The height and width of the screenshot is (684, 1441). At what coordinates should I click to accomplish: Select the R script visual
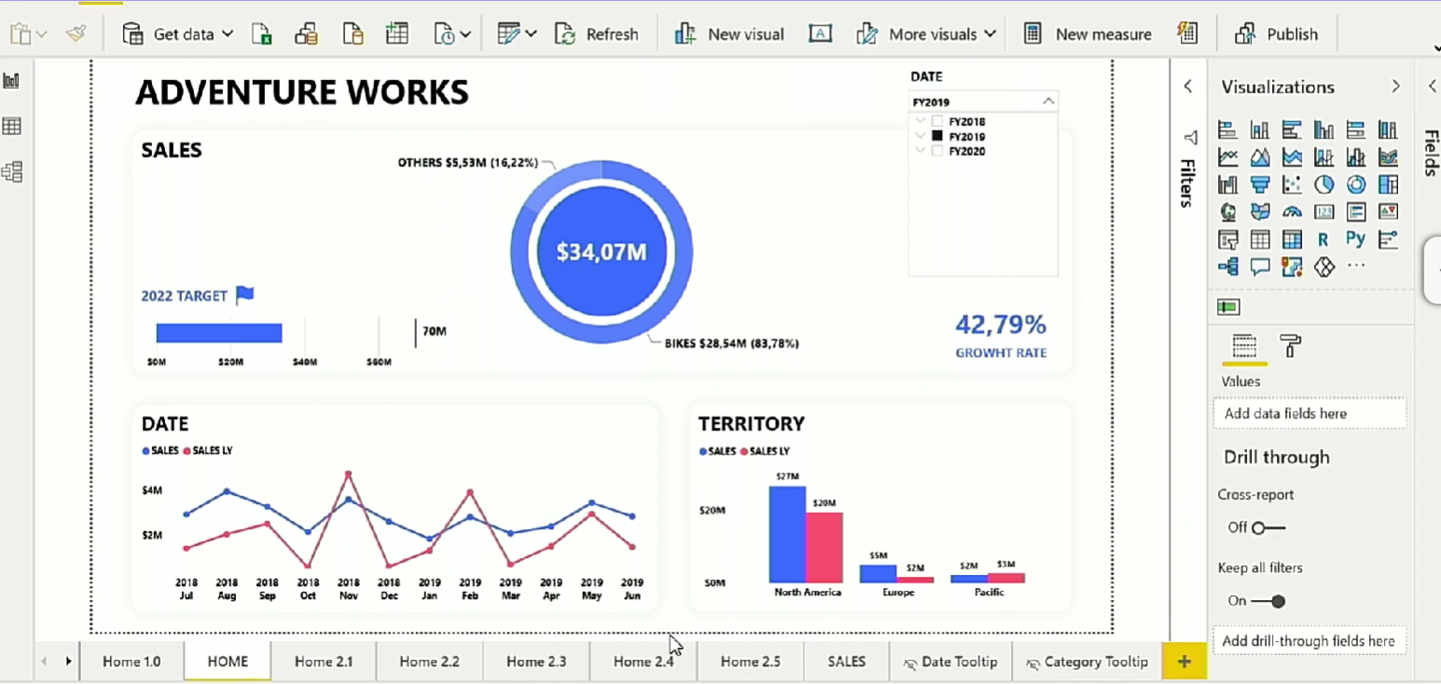[x=1323, y=239]
